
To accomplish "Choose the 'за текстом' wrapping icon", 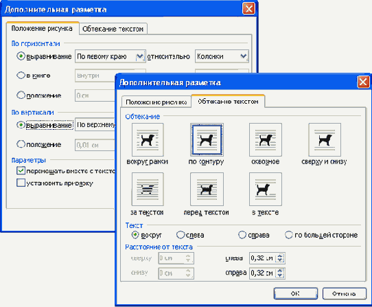I will click(148, 189).
